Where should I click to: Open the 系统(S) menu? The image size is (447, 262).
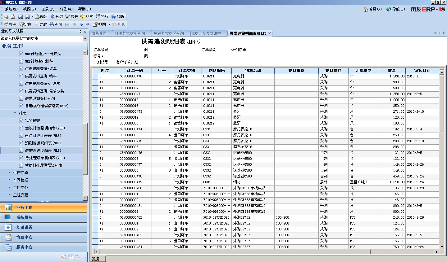[11, 9]
